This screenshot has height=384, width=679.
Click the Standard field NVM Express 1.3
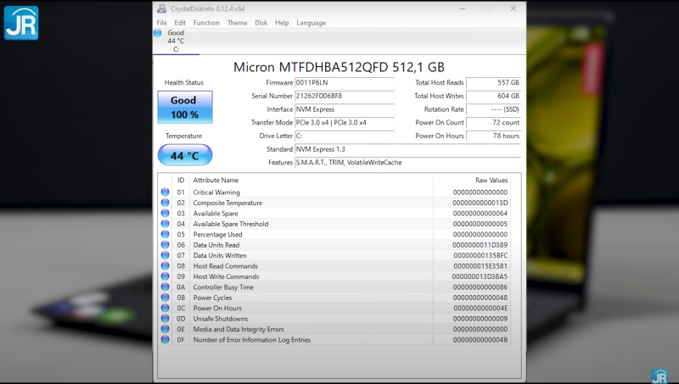pos(407,149)
